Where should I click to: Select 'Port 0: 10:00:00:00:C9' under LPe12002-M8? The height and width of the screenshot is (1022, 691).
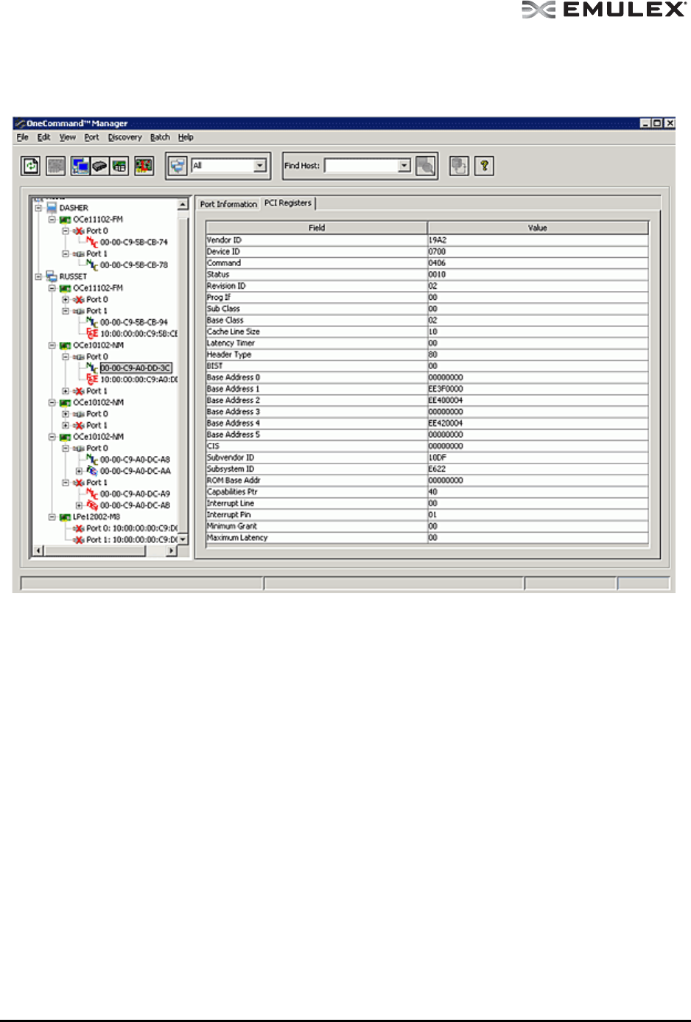point(132,528)
